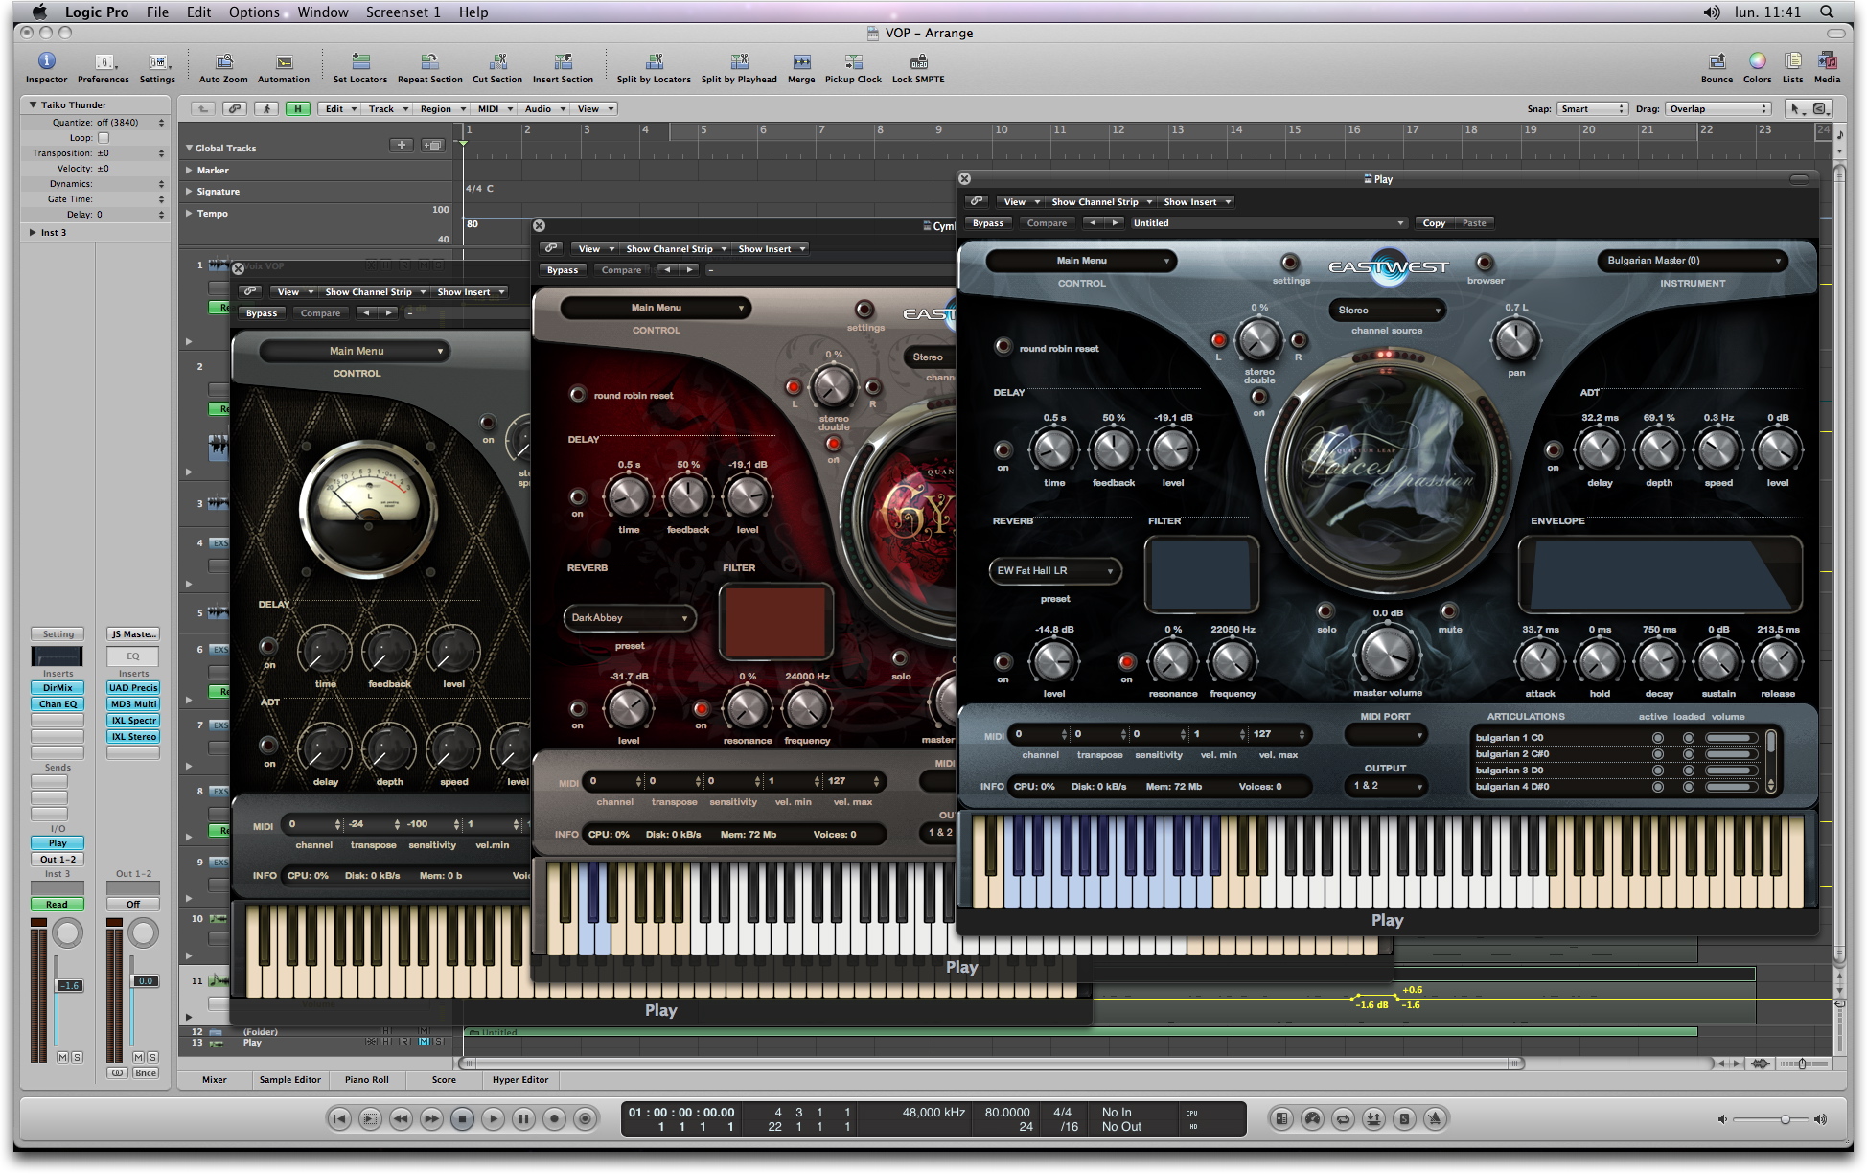Enable solo in Voices of Passion plugin
Image resolution: width=1867 pixels, height=1174 pixels.
click(x=1325, y=611)
